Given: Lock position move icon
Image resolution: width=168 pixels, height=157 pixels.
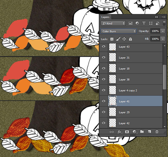Looking at the screenshot, I should (124, 39).
